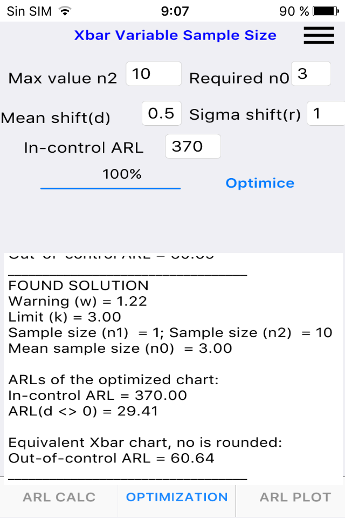This screenshot has width=345, height=518.
Task: Tap the 9:07 clock in status bar
Action: (175, 11)
